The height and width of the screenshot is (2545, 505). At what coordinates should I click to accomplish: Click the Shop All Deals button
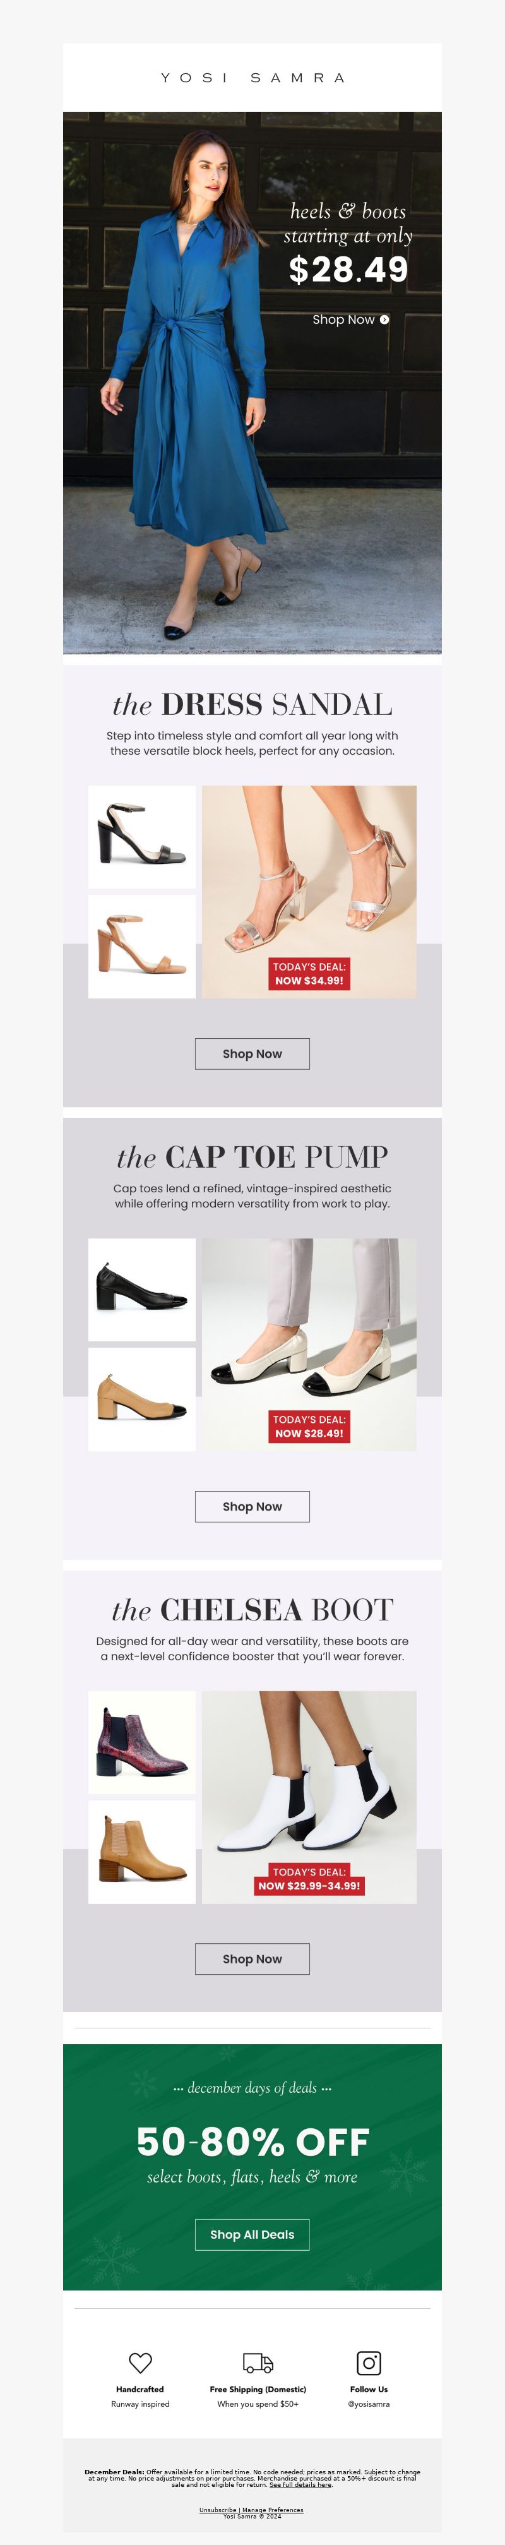pos(252,2234)
